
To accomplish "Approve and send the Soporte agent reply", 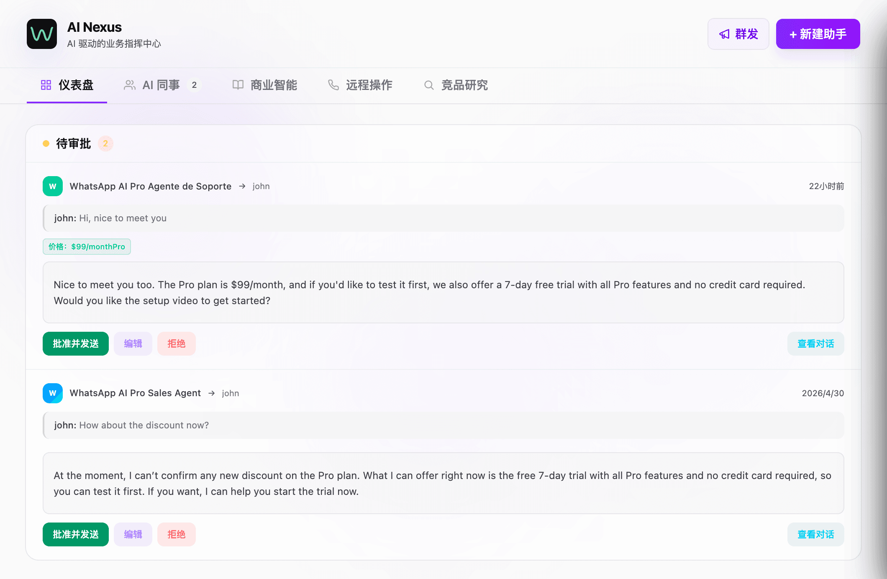I will point(76,344).
